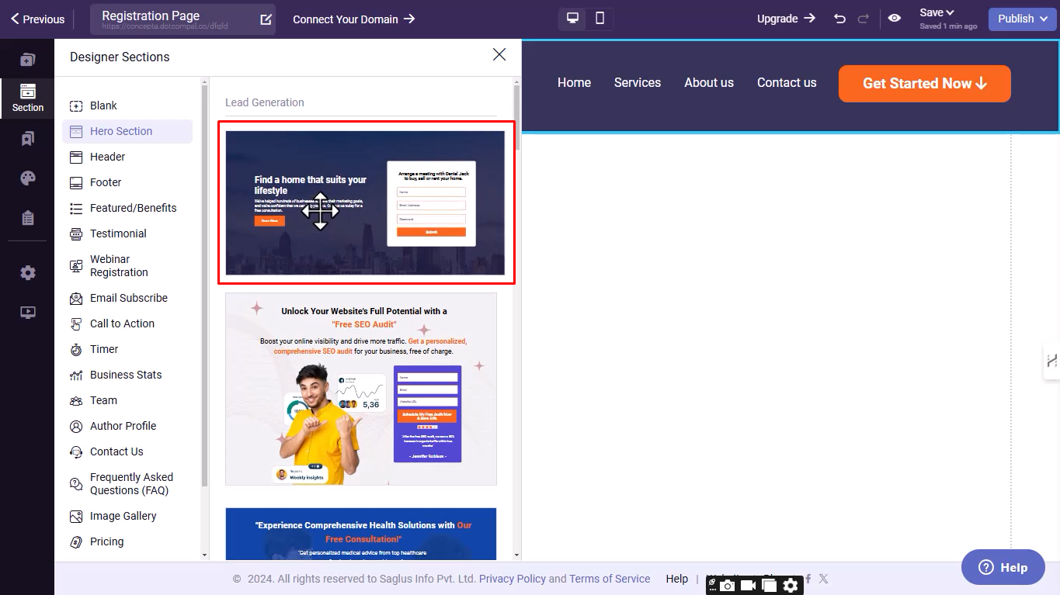Click the stacked windows icon in recorder toolbar
Image resolution: width=1060 pixels, height=595 pixels.
click(x=769, y=586)
